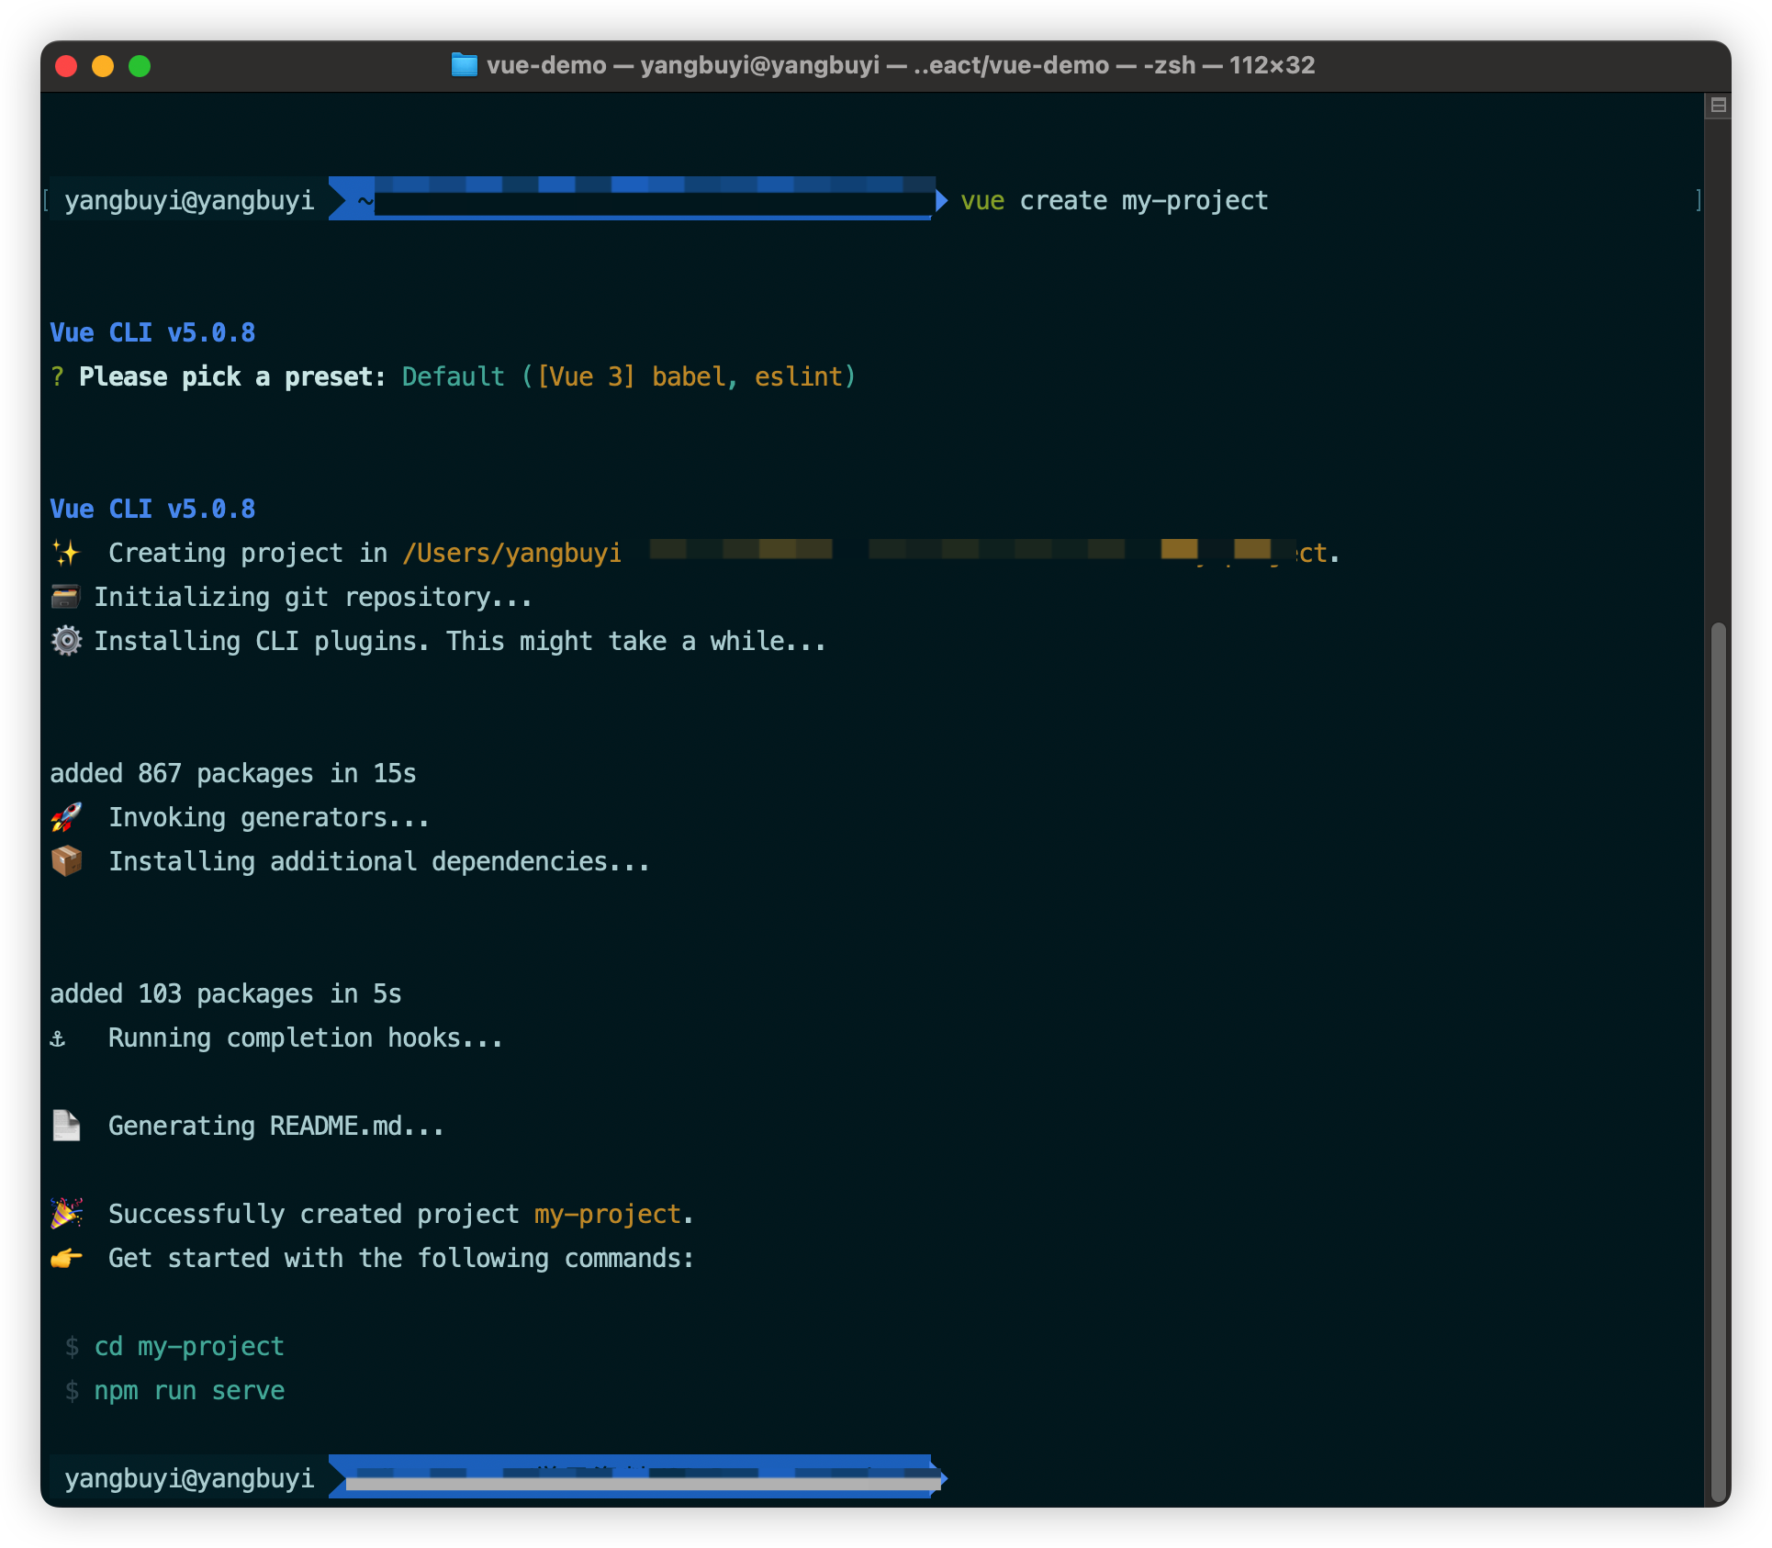Image resolution: width=1772 pixels, height=1548 pixels.
Task: Click 'added 867 packages in 15s' line
Action: pos(233,773)
